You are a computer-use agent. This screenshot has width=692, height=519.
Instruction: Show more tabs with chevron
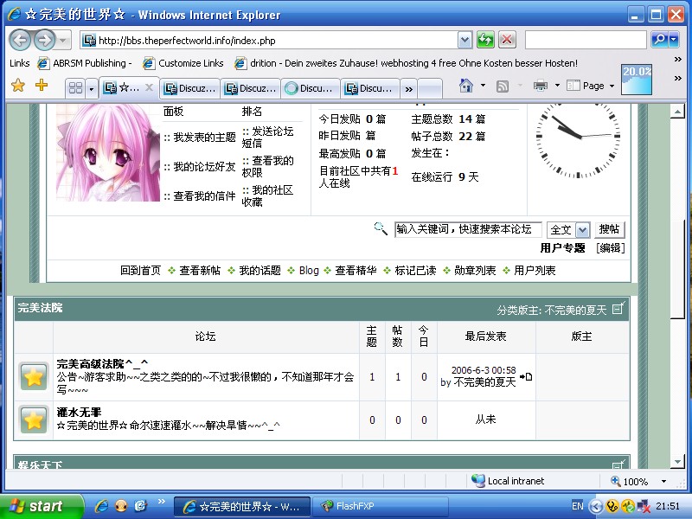click(408, 89)
